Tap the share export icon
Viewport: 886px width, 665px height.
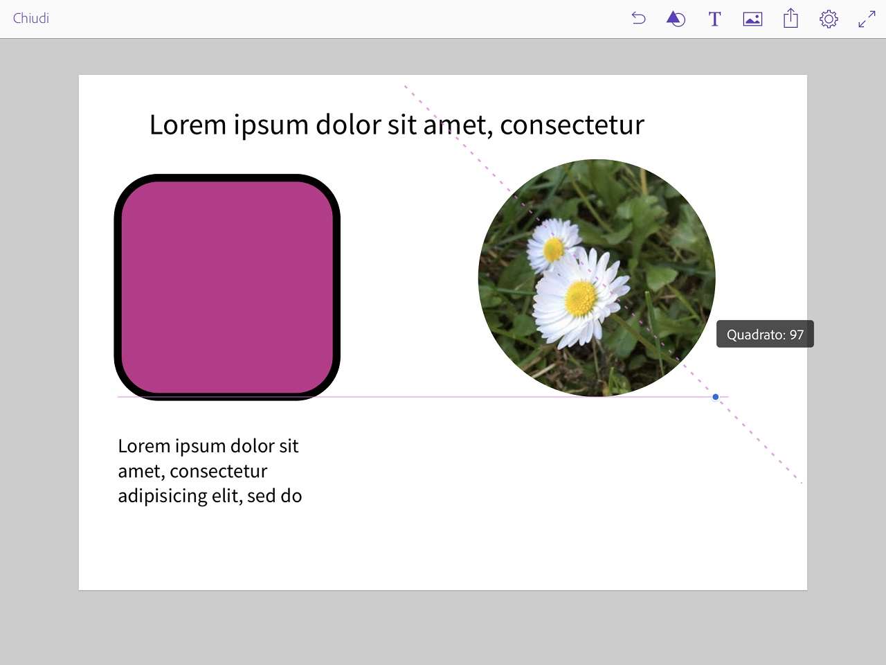point(790,19)
